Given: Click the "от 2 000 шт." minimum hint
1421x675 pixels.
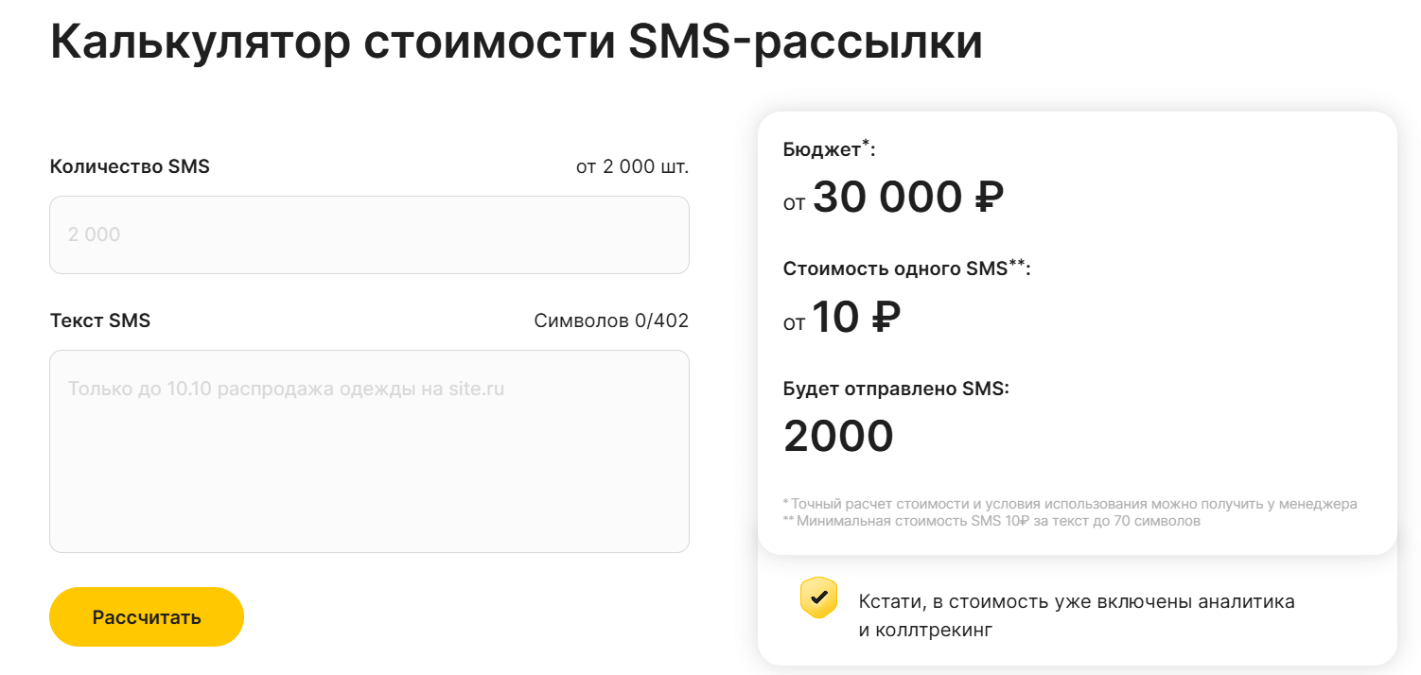Looking at the screenshot, I should click(632, 167).
